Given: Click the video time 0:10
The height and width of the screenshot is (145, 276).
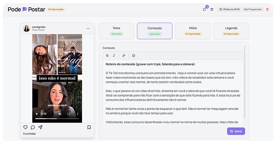Looking at the screenshot, I should point(44,114).
